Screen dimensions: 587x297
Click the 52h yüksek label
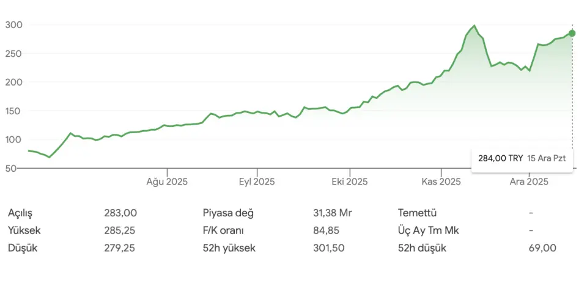(229, 248)
